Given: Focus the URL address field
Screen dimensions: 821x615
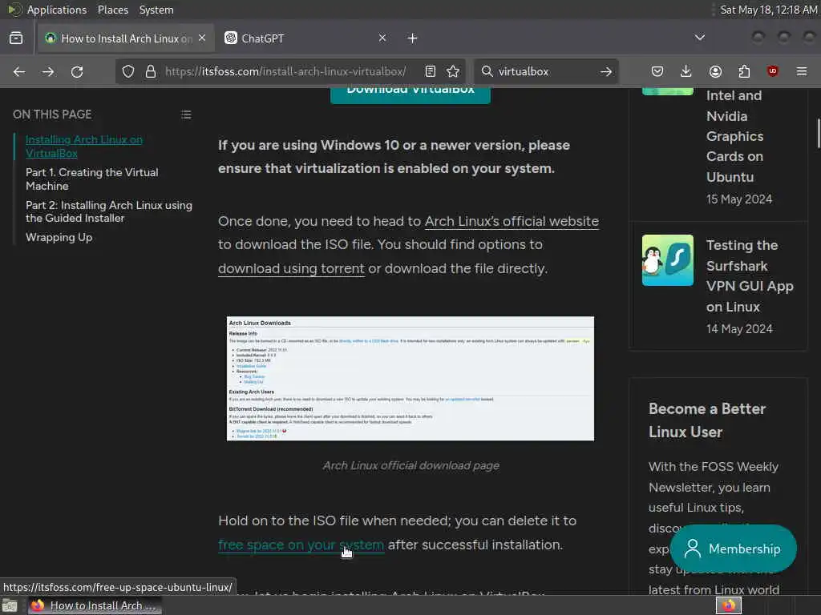Looking at the screenshot, I should coord(285,71).
